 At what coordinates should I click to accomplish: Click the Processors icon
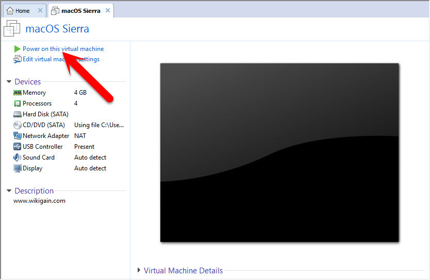(18, 103)
